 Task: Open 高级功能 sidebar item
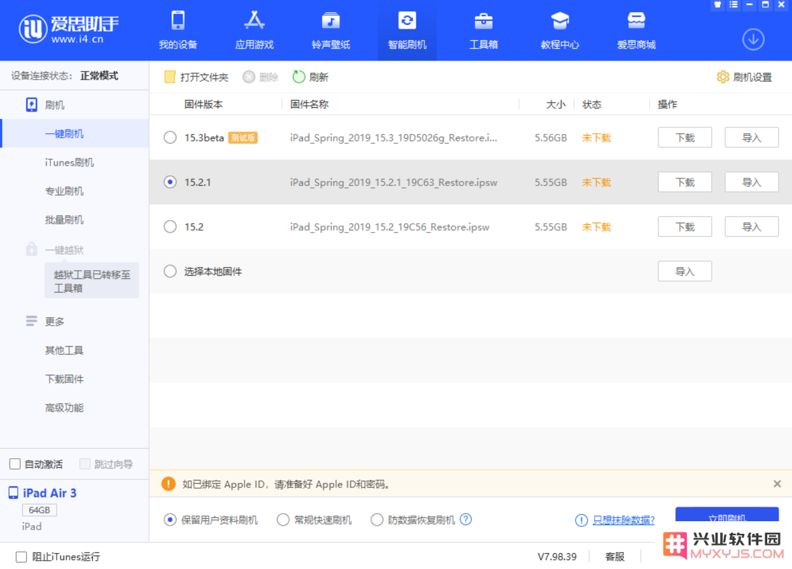[64, 408]
